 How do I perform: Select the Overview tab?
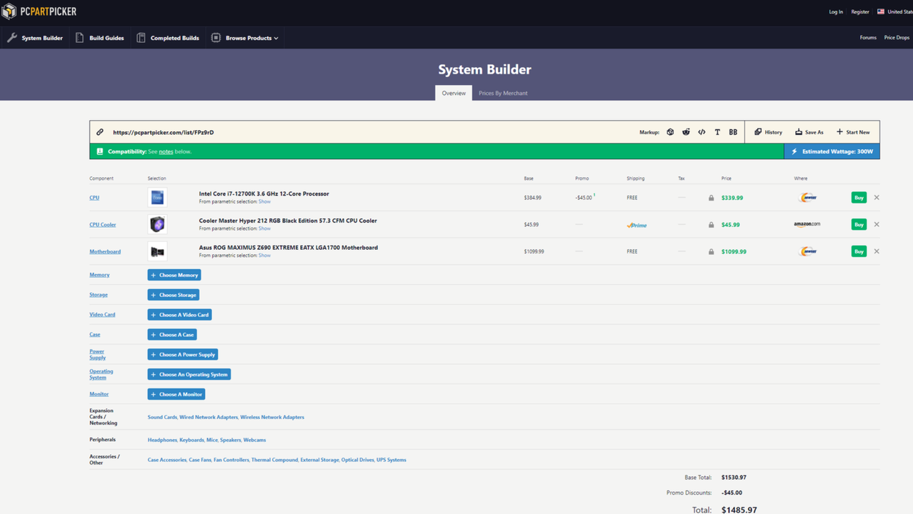point(454,93)
